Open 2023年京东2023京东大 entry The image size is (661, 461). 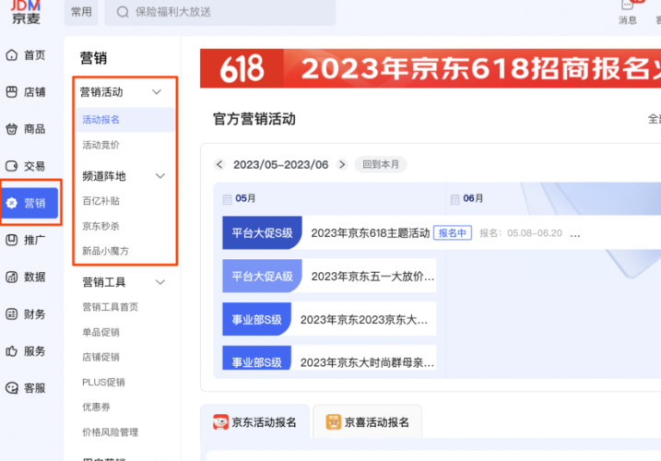point(364,320)
